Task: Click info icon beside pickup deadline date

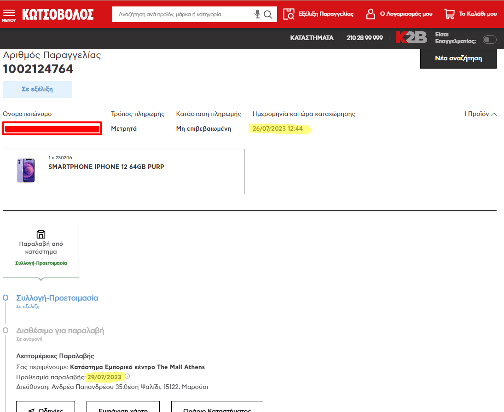Action: pyautogui.click(x=127, y=377)
